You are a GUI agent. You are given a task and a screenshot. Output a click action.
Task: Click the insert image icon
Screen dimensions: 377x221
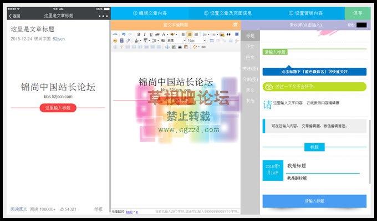coord(222,34)
